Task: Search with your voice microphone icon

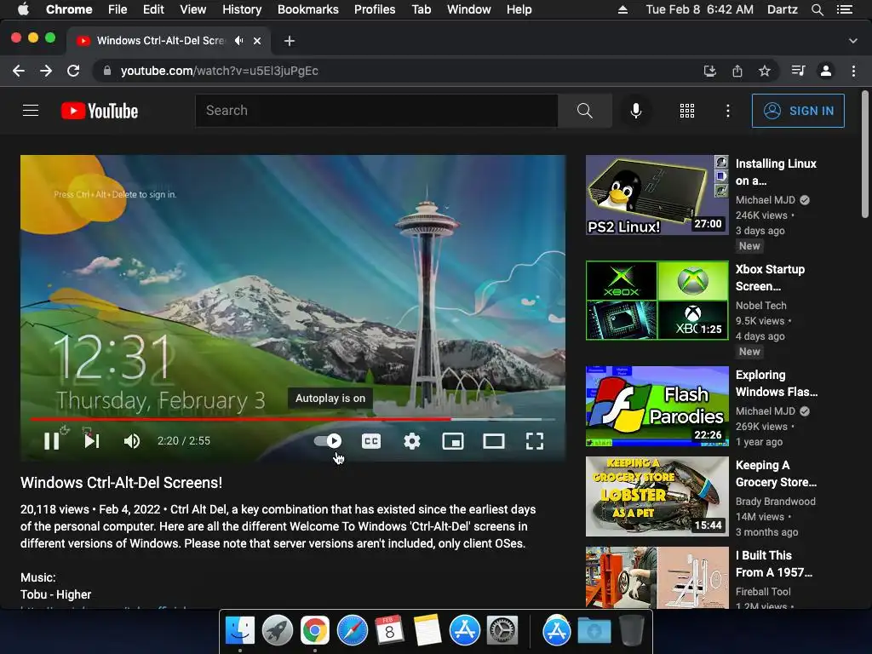Action: pyautogui.click(x=635, y=111)
